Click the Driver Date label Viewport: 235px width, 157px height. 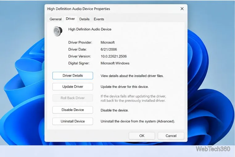coord(77,49)
